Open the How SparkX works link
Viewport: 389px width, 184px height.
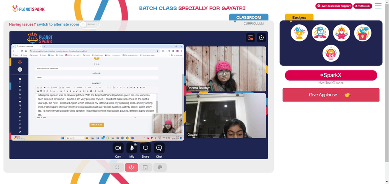(x=331, y=83)
